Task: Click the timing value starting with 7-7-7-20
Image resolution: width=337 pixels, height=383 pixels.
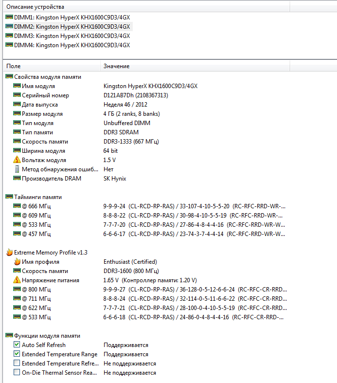Action: tap(194, 225)
